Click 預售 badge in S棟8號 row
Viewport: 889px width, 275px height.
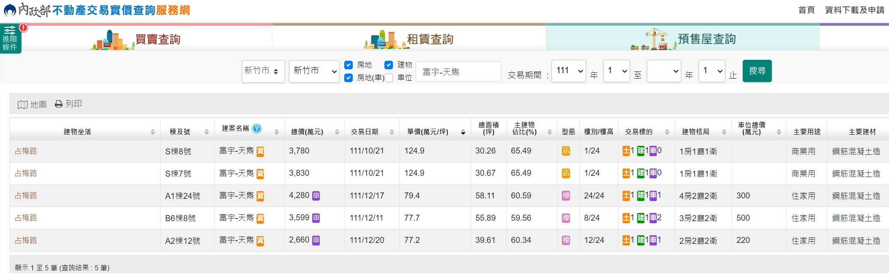coord(260,151)
